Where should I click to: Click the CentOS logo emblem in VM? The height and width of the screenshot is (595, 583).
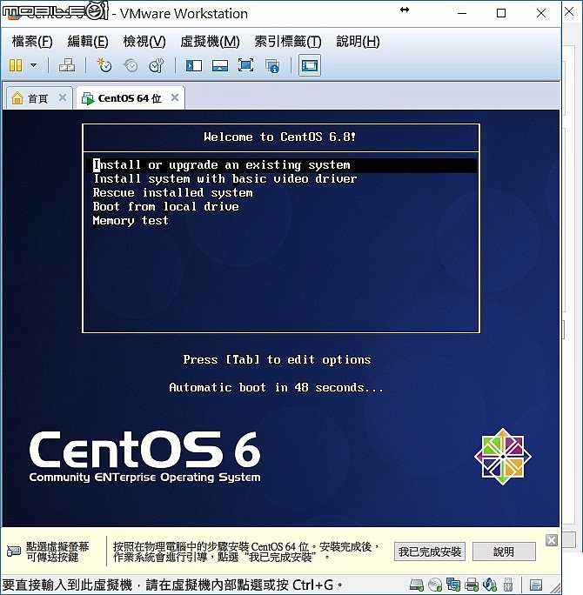503,457
